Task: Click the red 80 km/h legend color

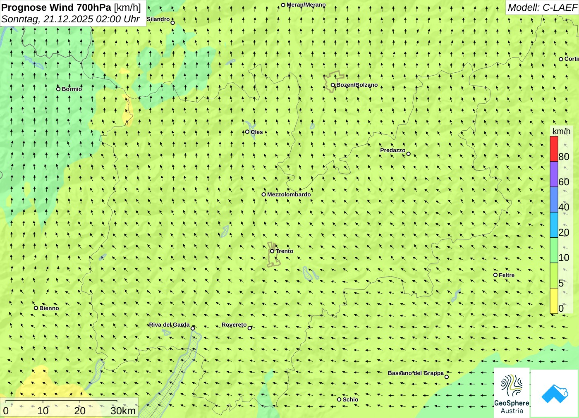Action: (554, 149)
